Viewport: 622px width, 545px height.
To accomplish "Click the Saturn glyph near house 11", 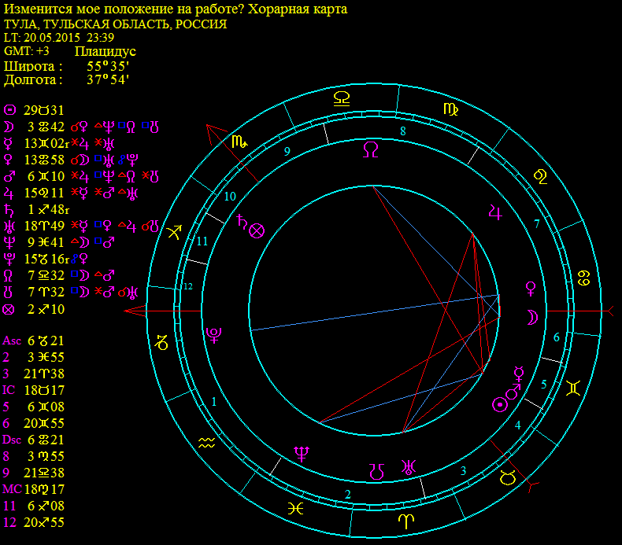I will 242,222.
